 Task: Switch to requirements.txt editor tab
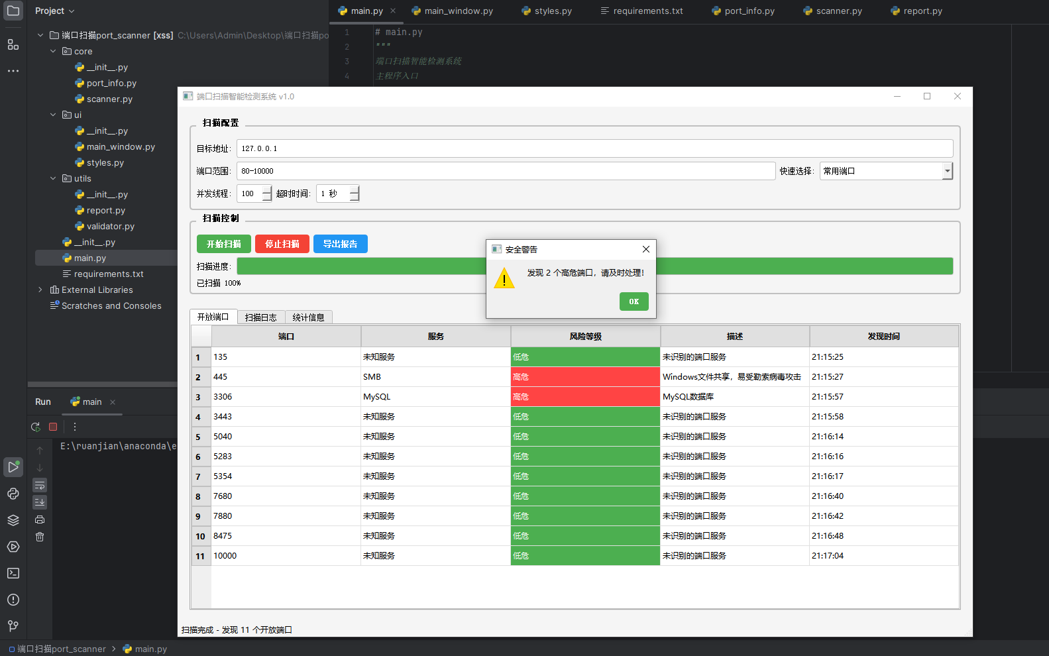pos(641,11)
